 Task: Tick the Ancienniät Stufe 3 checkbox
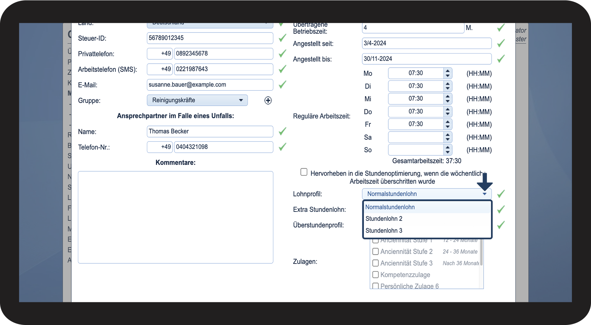tap(376, 263)
